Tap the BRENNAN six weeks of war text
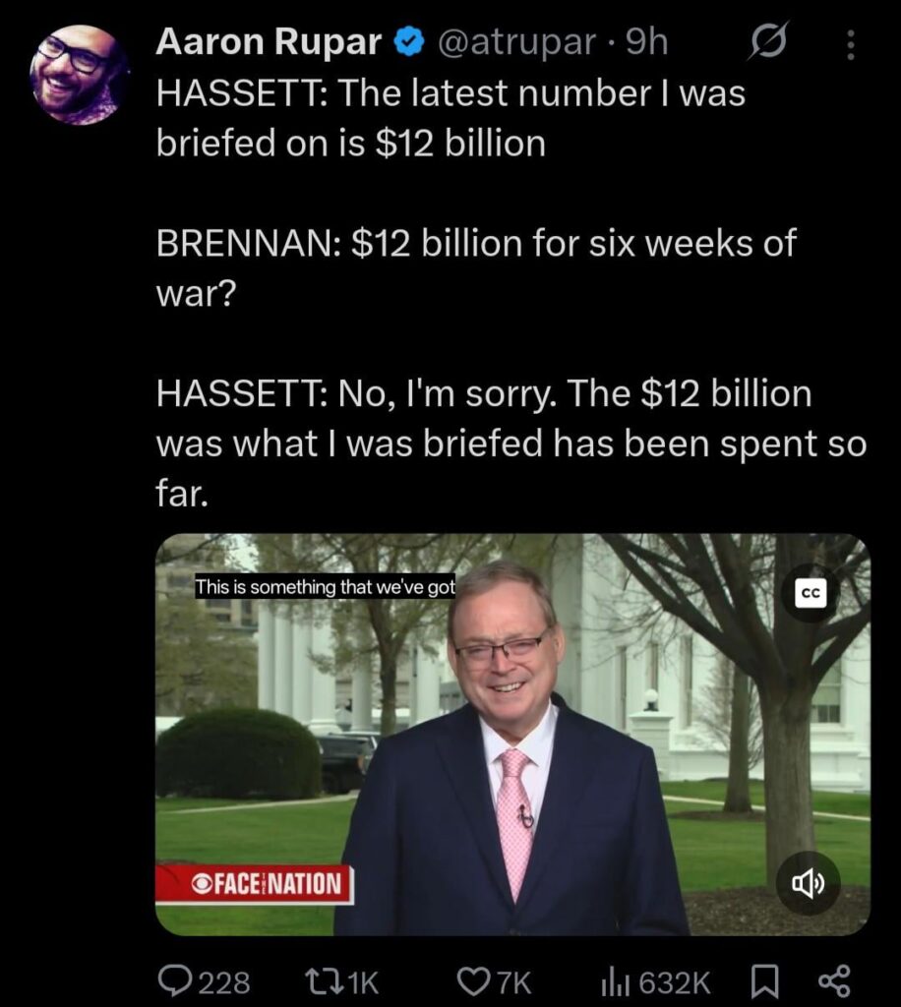 tap(476, 267)
